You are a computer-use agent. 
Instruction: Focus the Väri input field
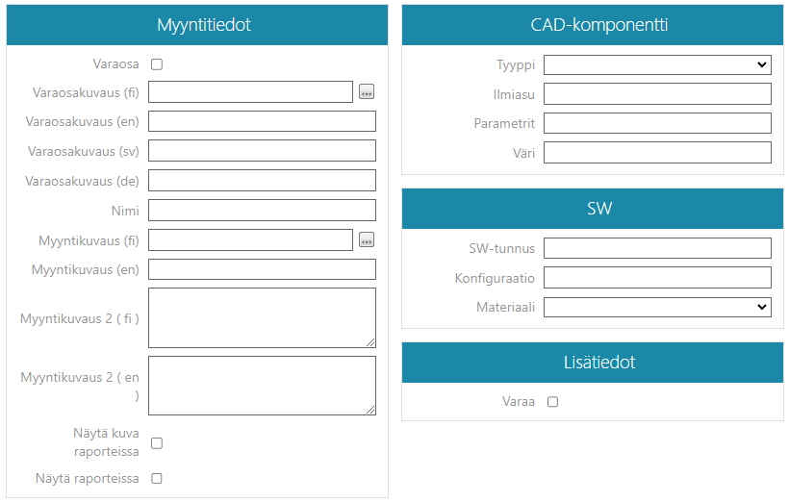[657, 153]
